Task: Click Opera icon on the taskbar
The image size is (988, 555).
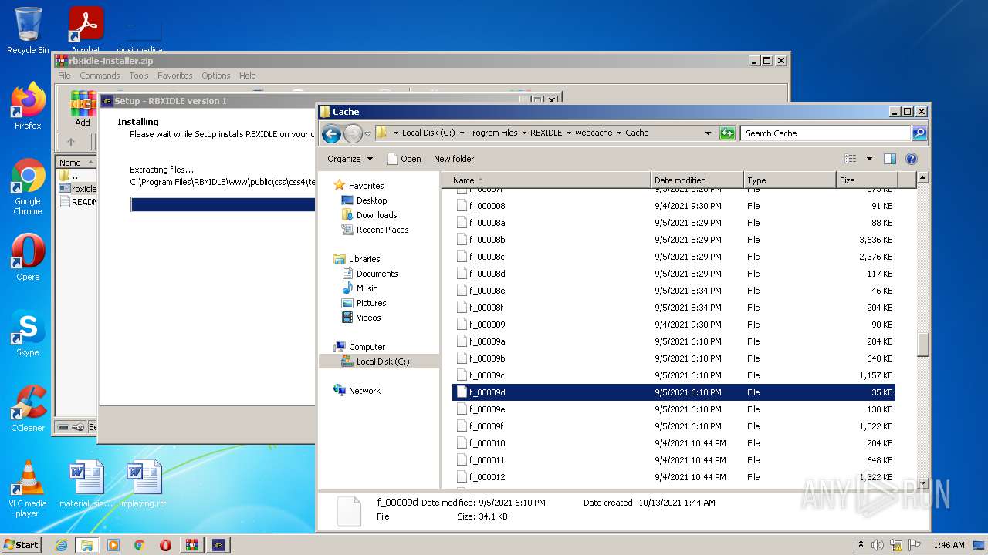Action: (165, 545)
